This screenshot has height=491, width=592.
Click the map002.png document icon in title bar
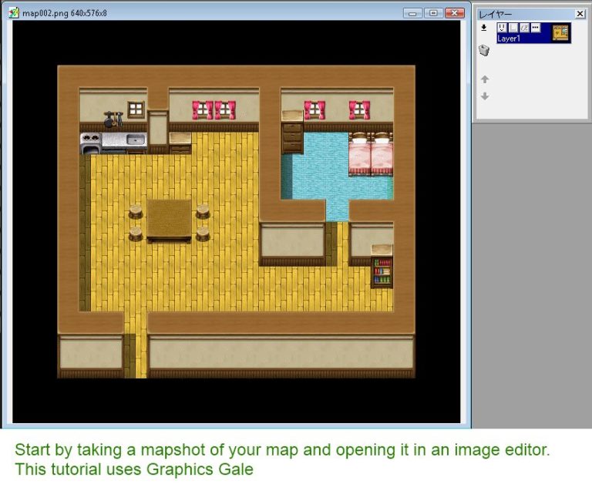tap(13, 13)
